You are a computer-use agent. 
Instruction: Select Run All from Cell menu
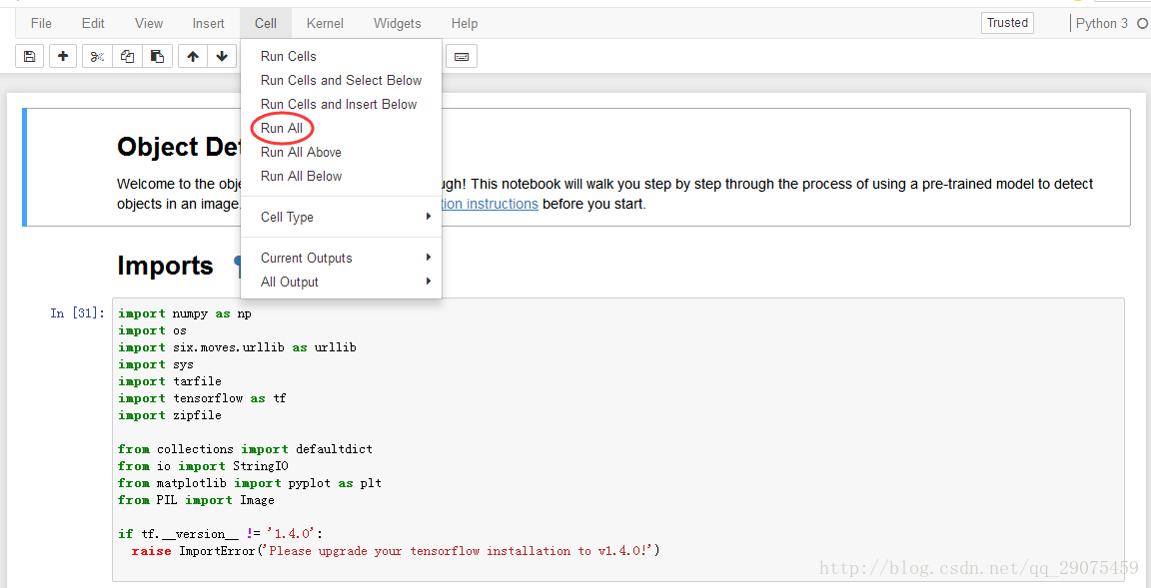(x=282, y=128)
